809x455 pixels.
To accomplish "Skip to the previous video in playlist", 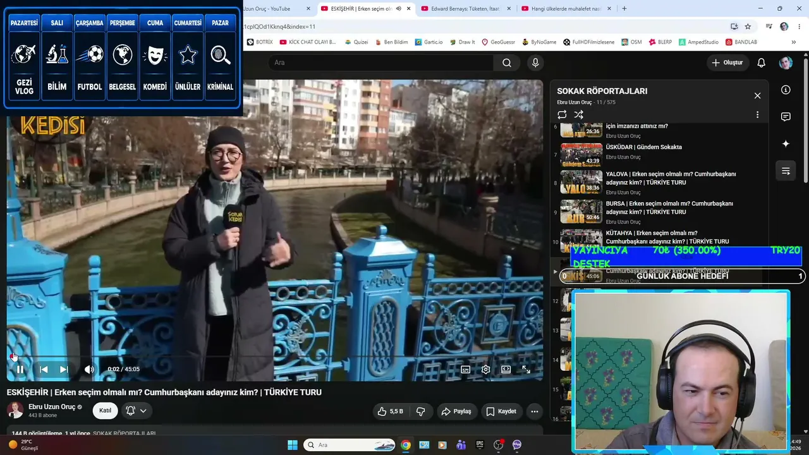I will (x=44, y=369).
